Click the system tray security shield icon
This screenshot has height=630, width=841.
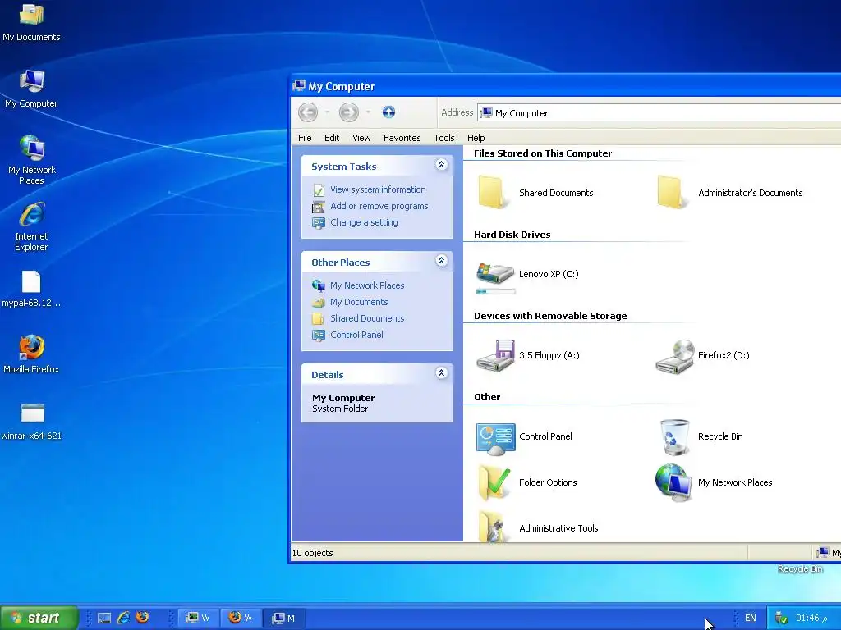tap(782, 619)
